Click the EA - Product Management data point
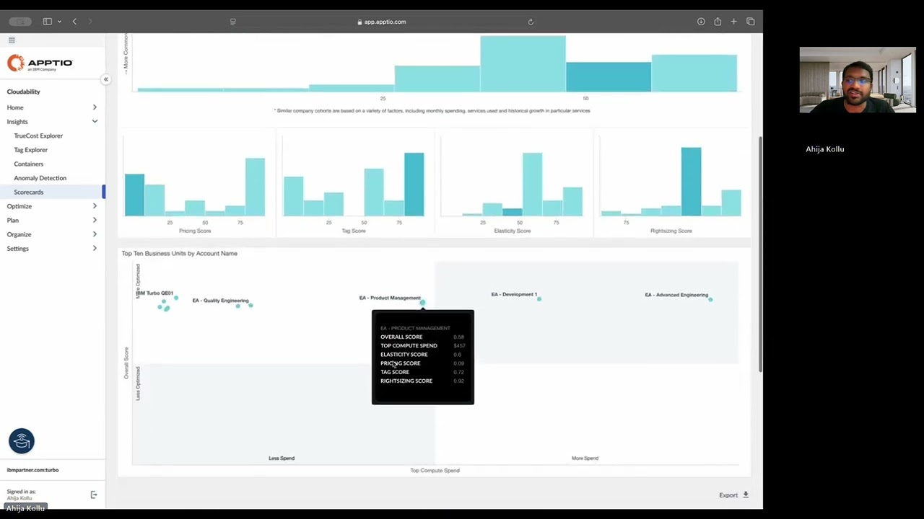The height and width of the screenshot is (519, 924). tap(422, 302)
